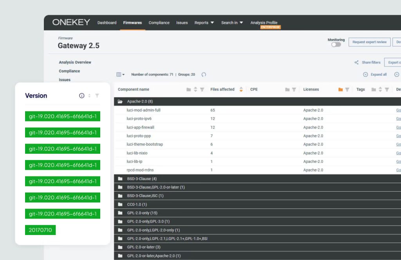Collapse the Apache-2.0 (8) group
Screen dimensions: 401x260
120,102
